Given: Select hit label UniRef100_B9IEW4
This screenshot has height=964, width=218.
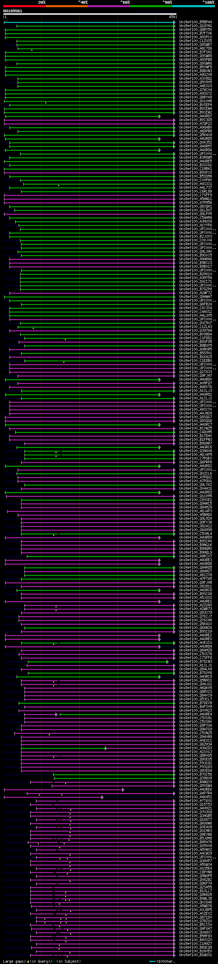Looking at the screenshot, I should (195, 108).
